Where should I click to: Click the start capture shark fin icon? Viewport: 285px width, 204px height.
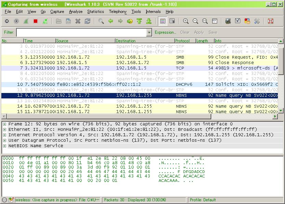pyautogui.click(x=26, y=21)
